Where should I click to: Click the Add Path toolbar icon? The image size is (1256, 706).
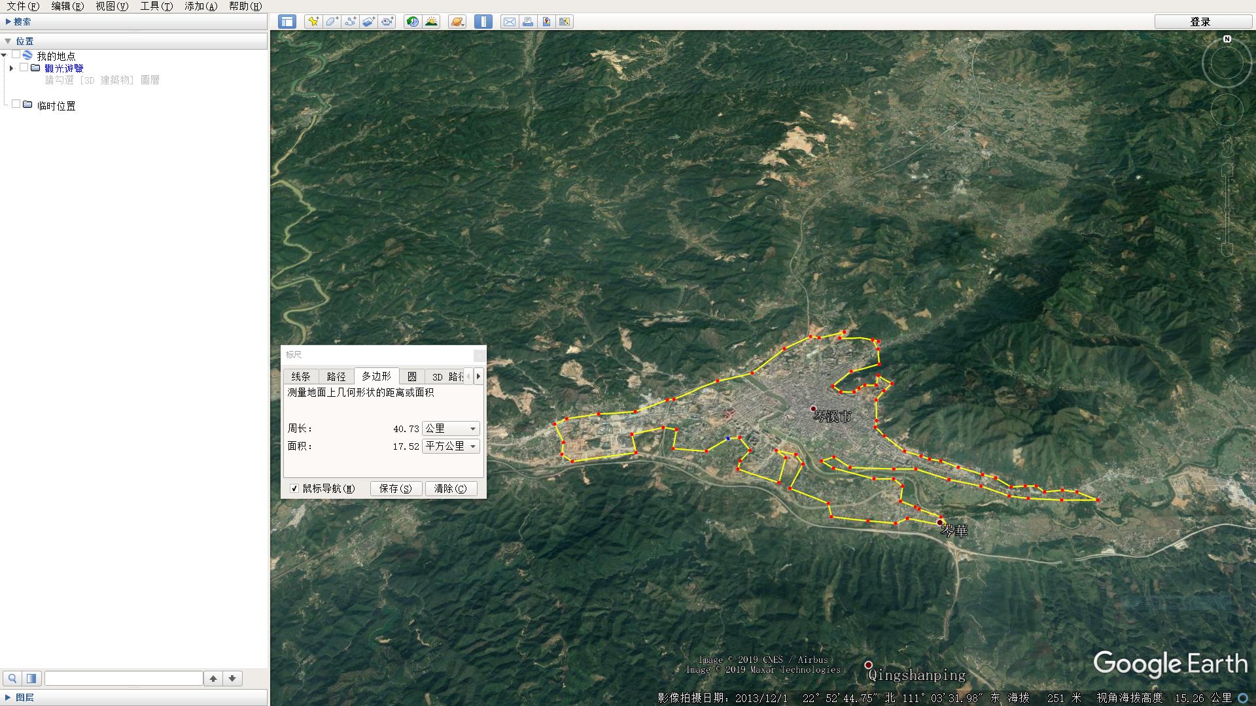coord(350,22)
